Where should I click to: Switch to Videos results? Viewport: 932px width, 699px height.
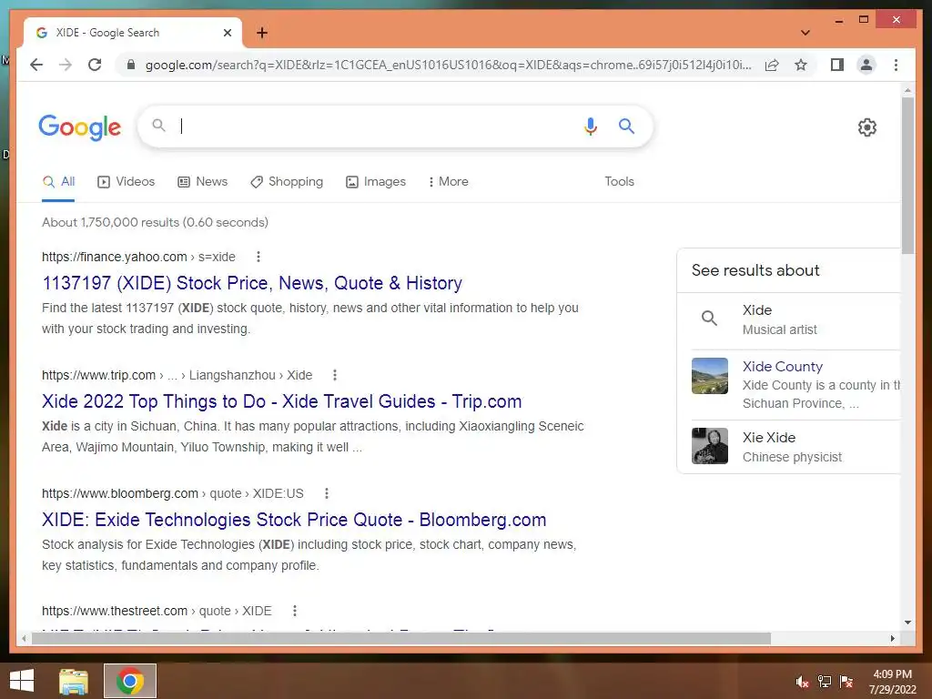(x=126, y=182)
